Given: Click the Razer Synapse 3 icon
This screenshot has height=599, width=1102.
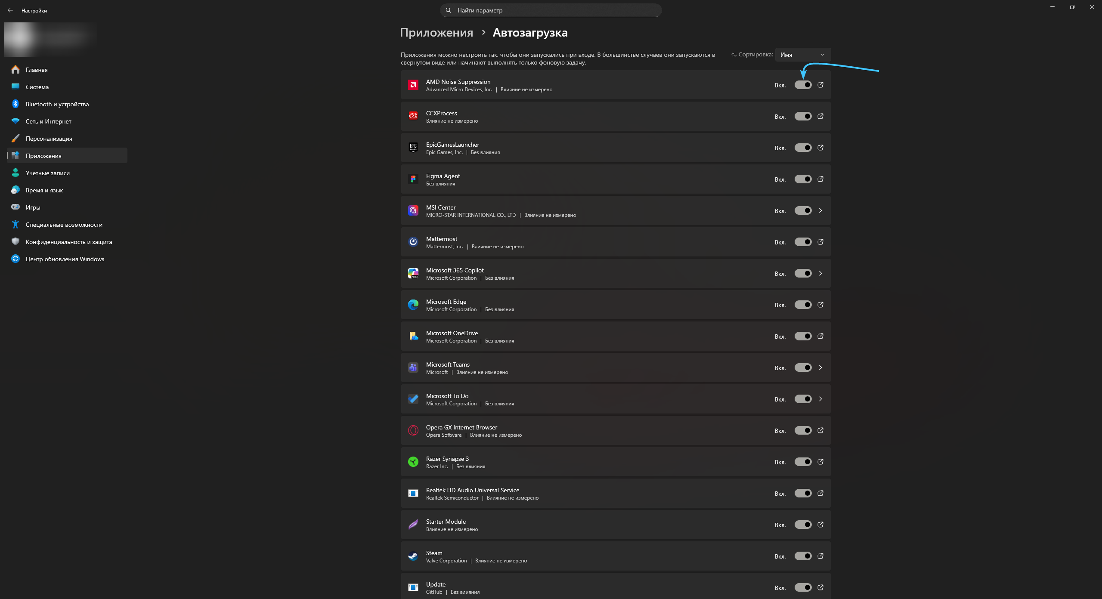Looking at the screenshot, I should tap(413, 462).
